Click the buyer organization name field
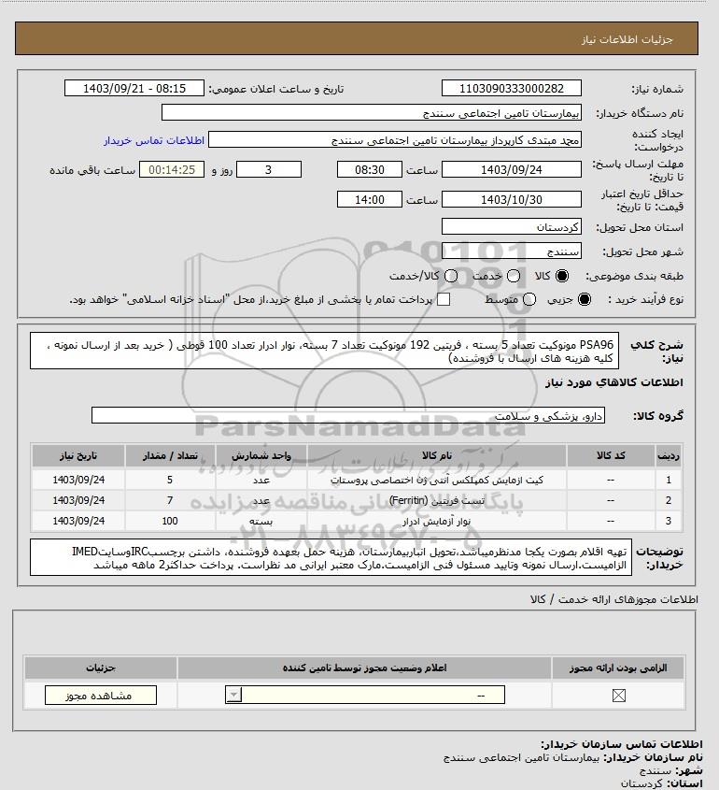The image size is (719, 790). tap(372, 113)
